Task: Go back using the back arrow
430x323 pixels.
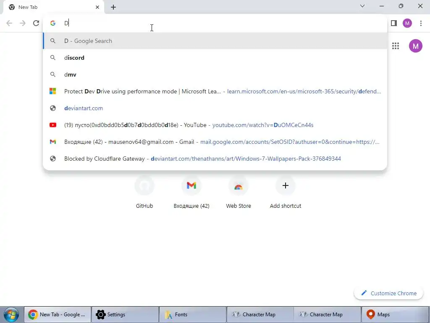Action: (9, 23)
